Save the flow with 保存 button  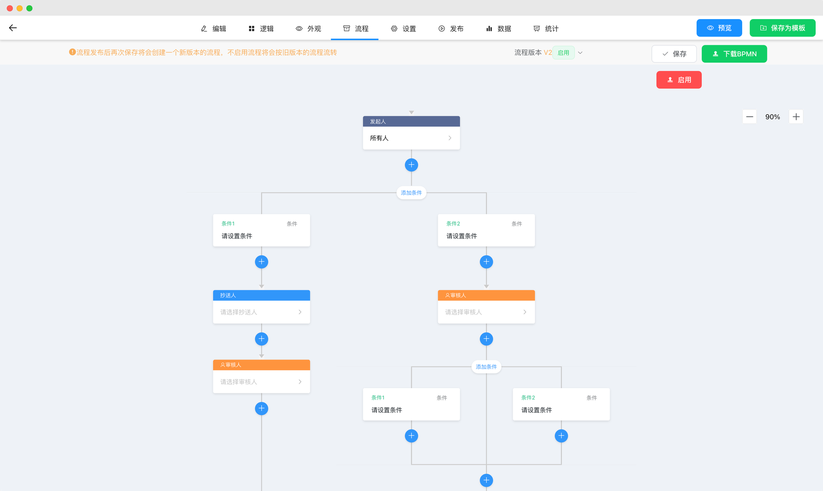pos(674,54)
